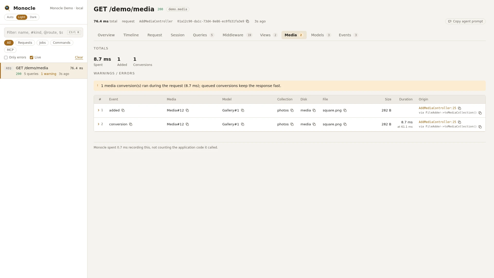Copy the 'conversion' event name in row 2
Image resolution: width=494 pixels, height=278 pixels.
pos(131,124)
